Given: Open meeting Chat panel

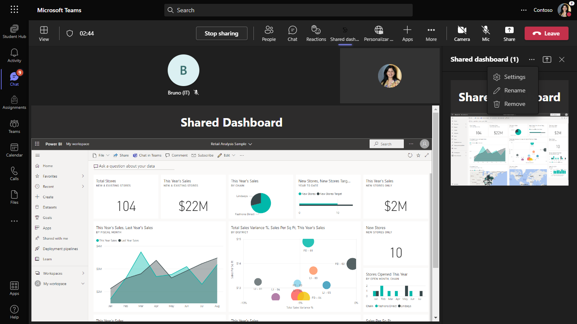Looking at the screenshot, I should (292, 33).
